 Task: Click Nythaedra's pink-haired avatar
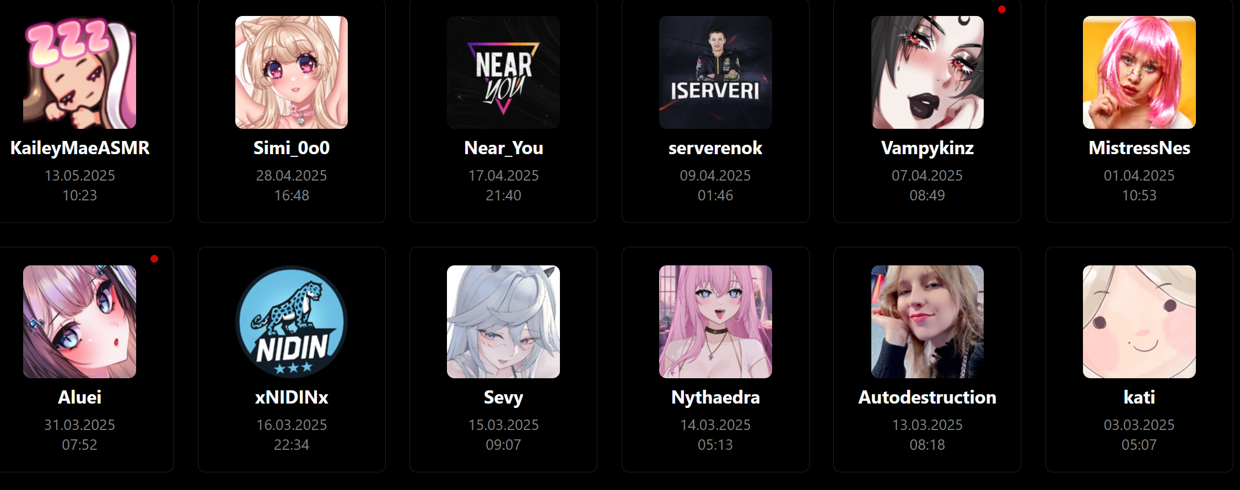click(x=715, y=322)
